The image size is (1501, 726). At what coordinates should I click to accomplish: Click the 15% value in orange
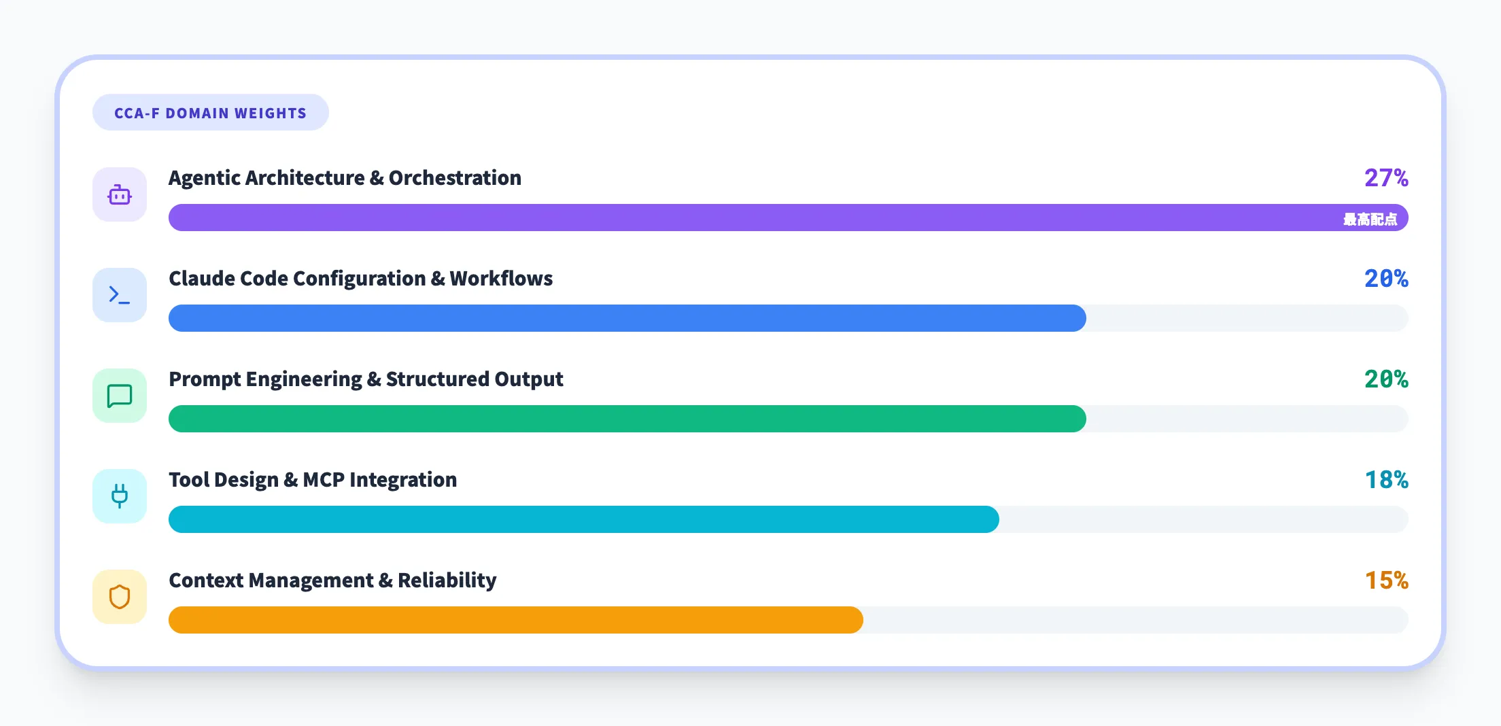(1386, 581)
